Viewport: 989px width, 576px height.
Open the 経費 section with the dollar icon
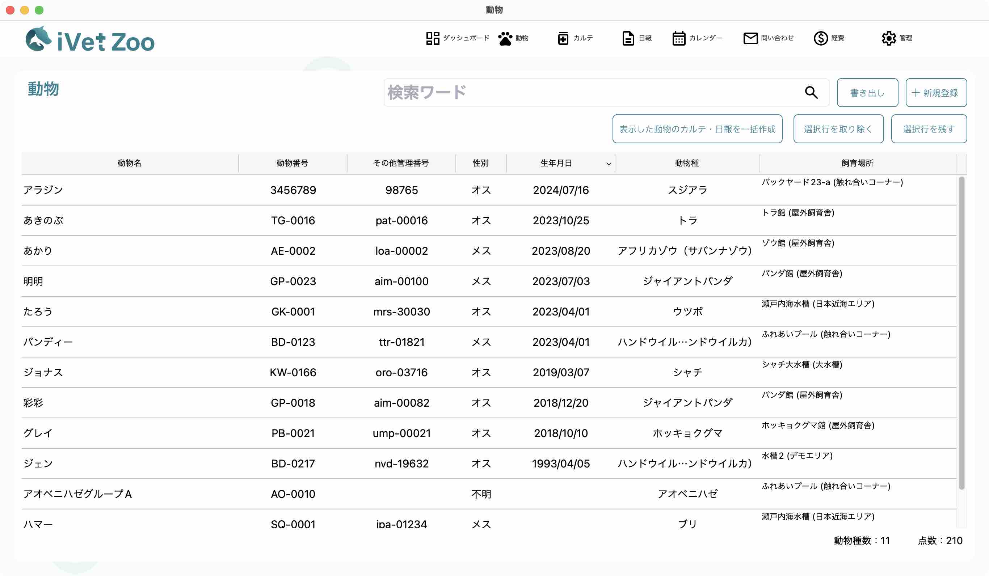829,38
